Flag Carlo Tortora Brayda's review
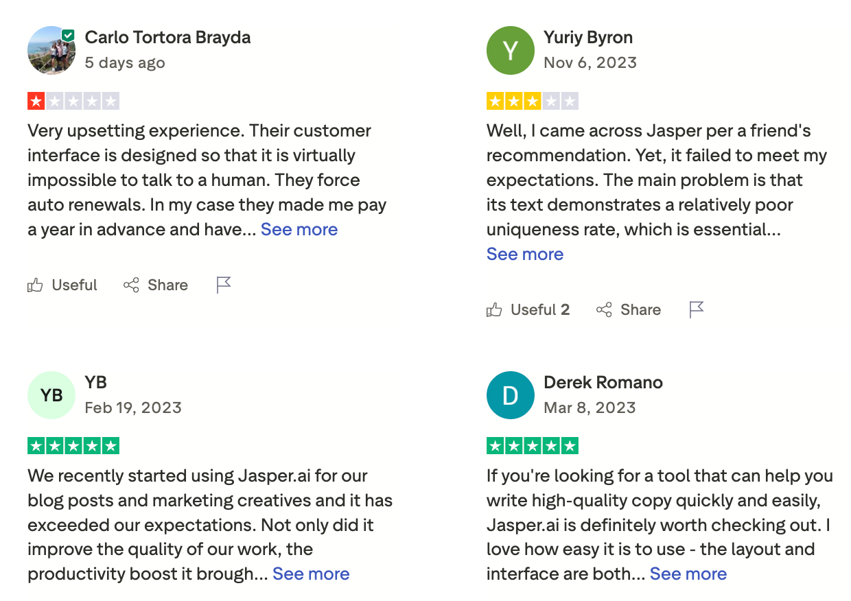The image size is (851, 601). coord(223,285)
